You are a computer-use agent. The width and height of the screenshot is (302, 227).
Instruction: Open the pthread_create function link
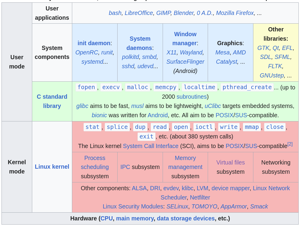[x=247, y=87]
